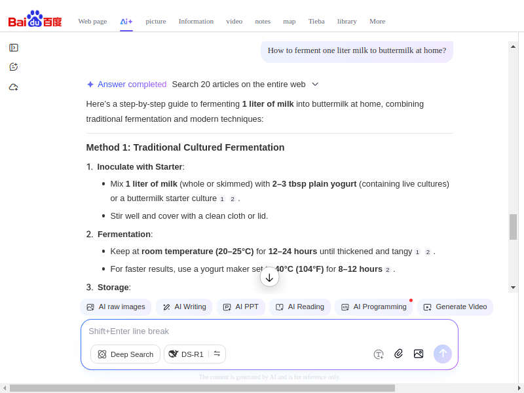The height and width of the screenshot is (393, 524).
Task: Open the Tieba tab
Action: [316, 21]
